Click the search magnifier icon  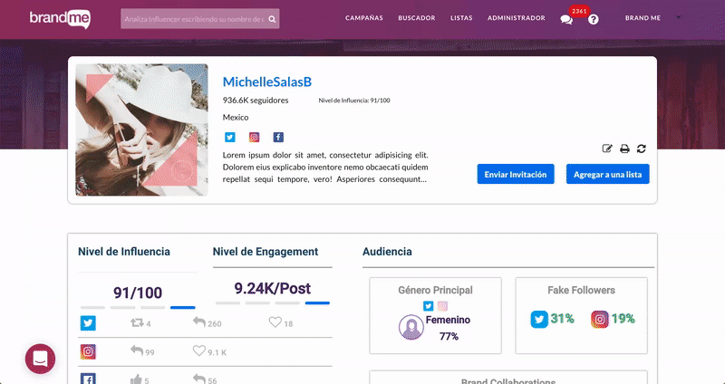click(273, 19)
